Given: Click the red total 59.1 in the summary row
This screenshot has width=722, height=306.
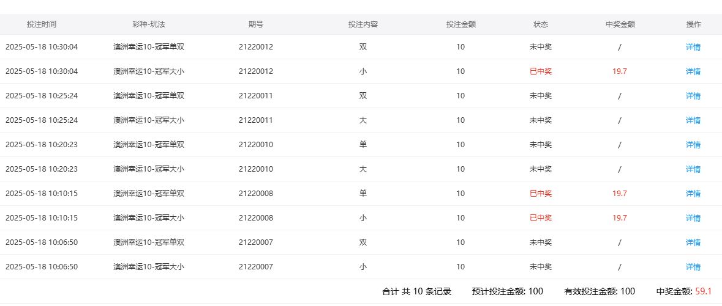Looking at the screenshot, I should click(703, 291).
